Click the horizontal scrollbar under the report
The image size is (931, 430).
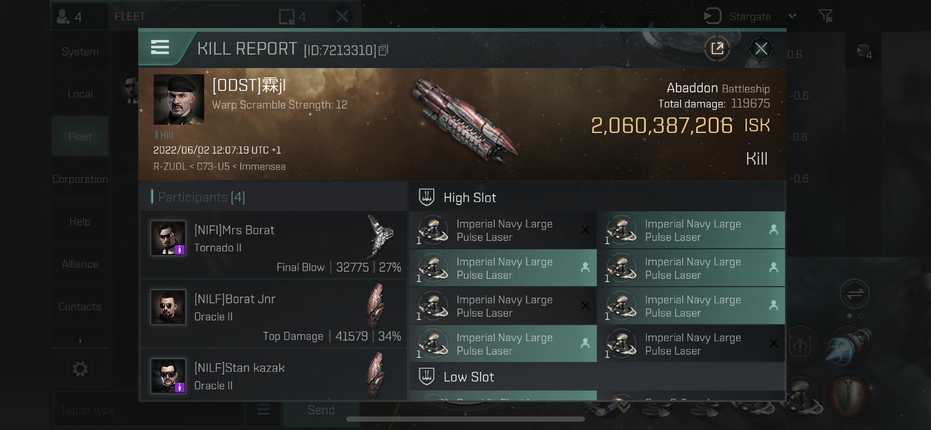pyautogui.click(x=465, y=419)
